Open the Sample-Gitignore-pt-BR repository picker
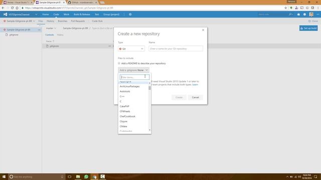Screen dimensions: 321x180 point(20,21)
